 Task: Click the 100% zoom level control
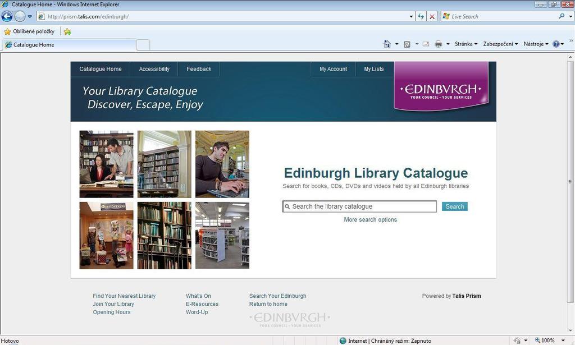coord(545,341)
